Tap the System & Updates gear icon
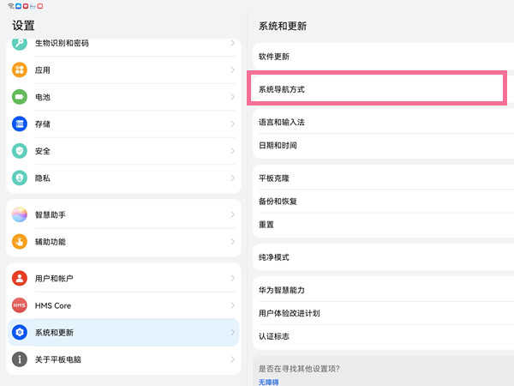Image resolution: width=514 pixels, height=386 pixels. coord(20,332)
